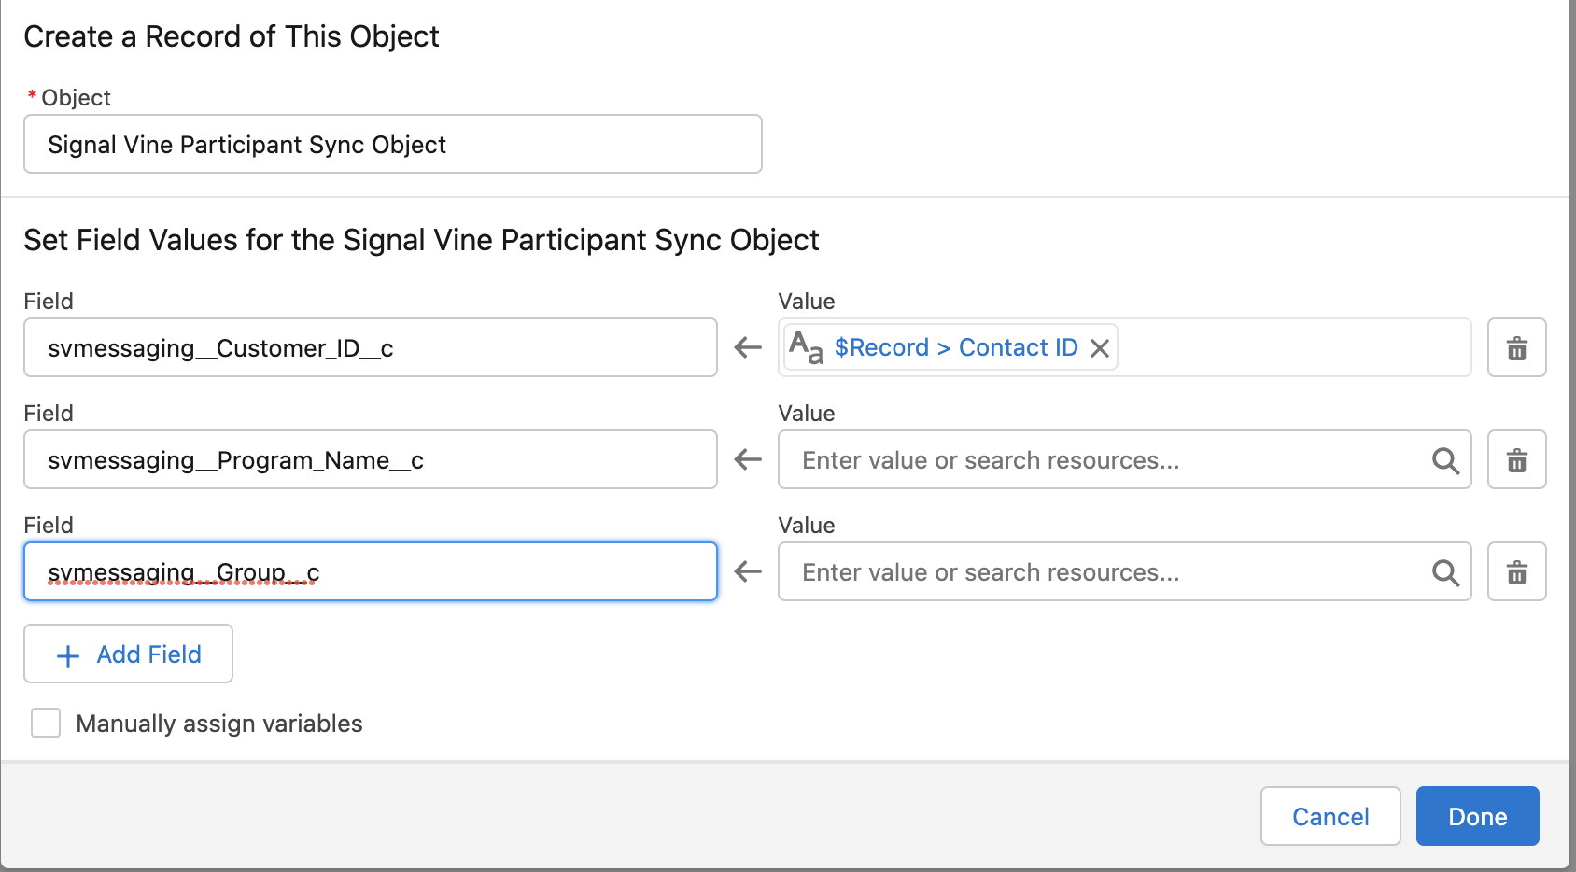Focus the svmessaging__Group__c field combo box
Viewport: 1576px width, 872px height.
pos(371,571)
